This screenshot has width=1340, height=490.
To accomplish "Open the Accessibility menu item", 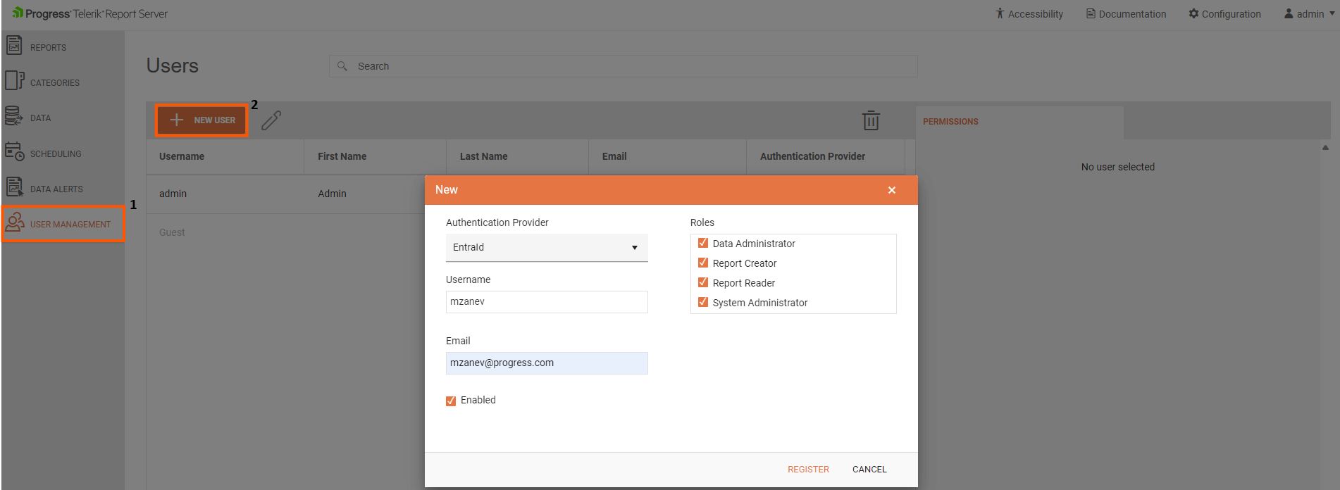I will (x=1029, y=14).
